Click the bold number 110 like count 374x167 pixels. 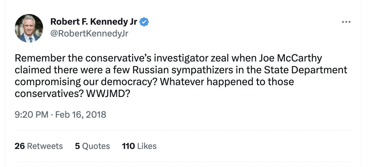click(128, 146)
